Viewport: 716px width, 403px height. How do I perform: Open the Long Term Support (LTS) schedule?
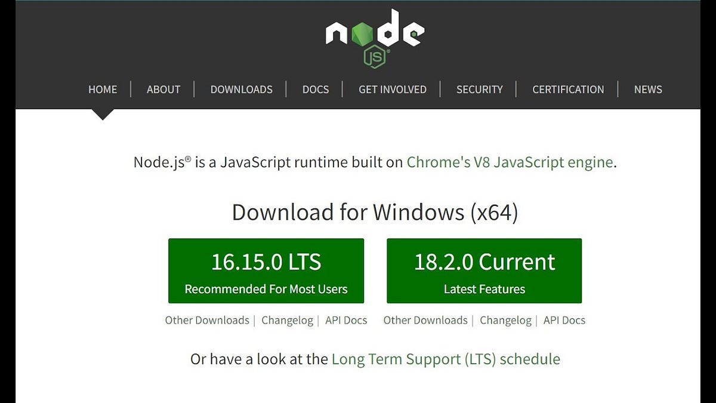click(x=446, y=359)
